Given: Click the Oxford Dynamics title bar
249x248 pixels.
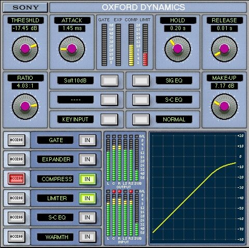Looking at the screenshot, I should 148,7.
